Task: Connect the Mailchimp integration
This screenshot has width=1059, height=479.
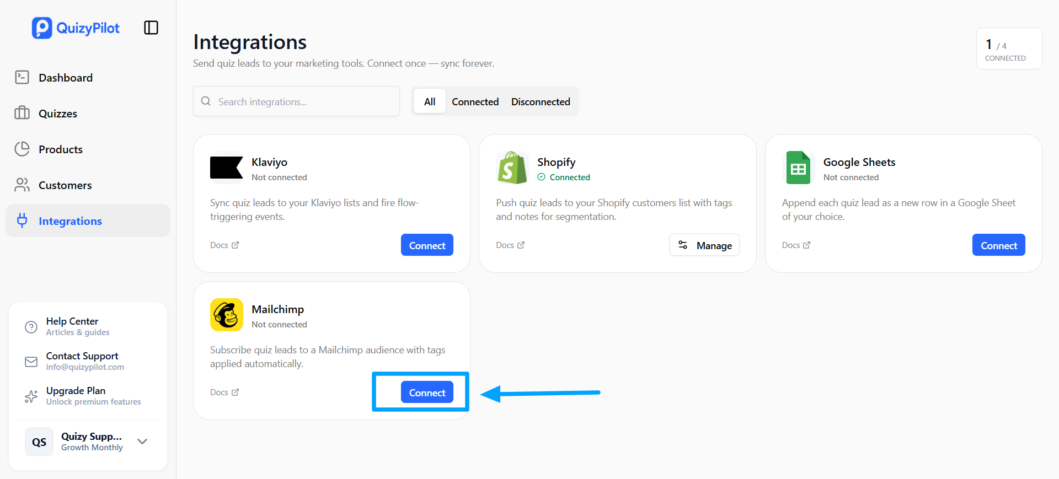Action: [x=427, y=392]
